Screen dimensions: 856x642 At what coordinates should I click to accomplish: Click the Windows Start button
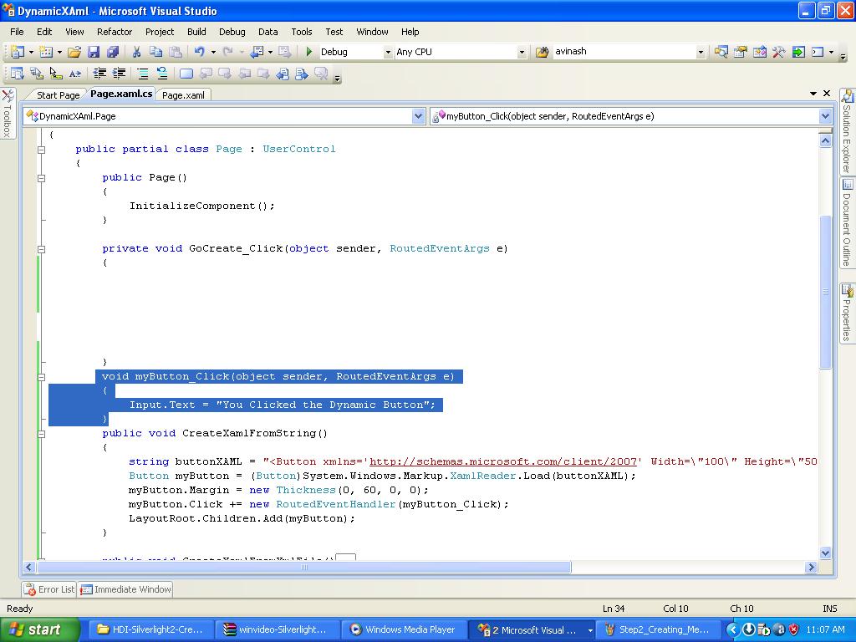tap(39, 630)
